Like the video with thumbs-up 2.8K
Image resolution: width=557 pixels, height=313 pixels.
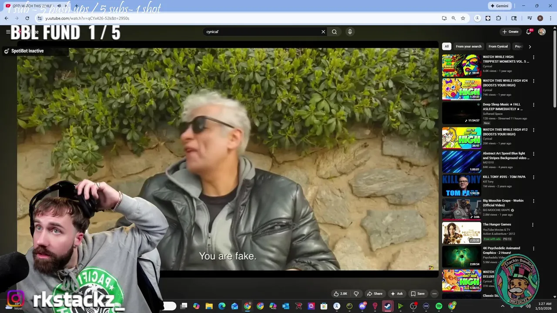[341, 293]
